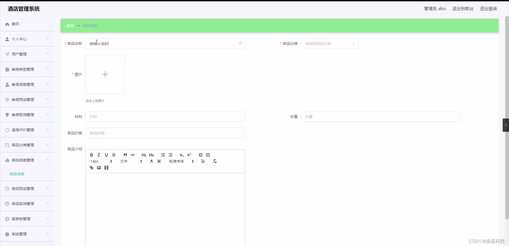Apply strikethrough formatting
This screenshot has width=509, height=246.
tap(114, 155)
